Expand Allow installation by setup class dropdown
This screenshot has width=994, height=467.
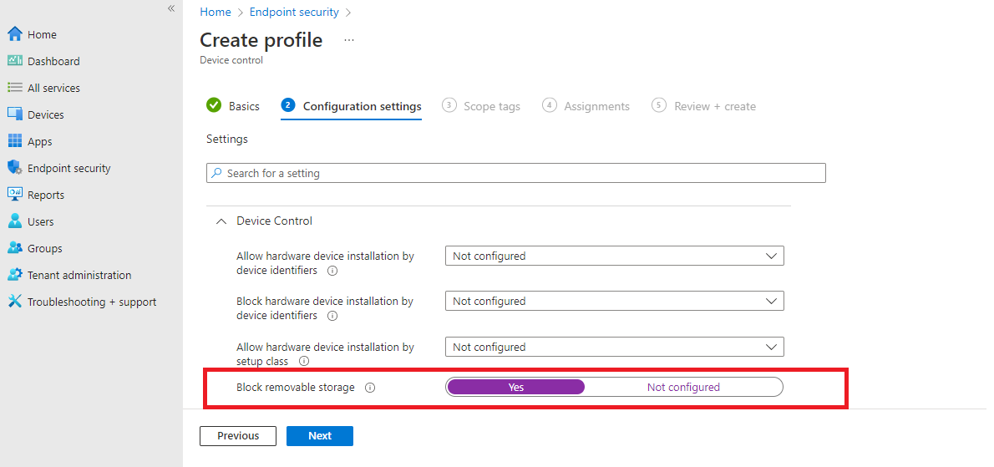pos(614,347)
